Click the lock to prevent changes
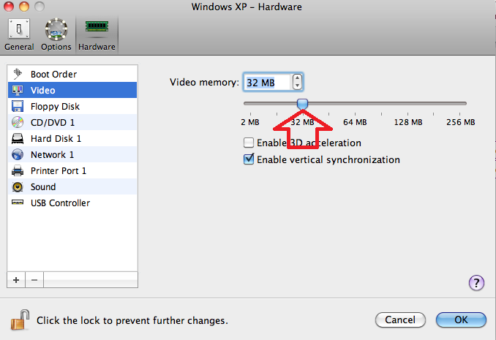The width and height of the screenshot is (496, 340). point(20,320)
